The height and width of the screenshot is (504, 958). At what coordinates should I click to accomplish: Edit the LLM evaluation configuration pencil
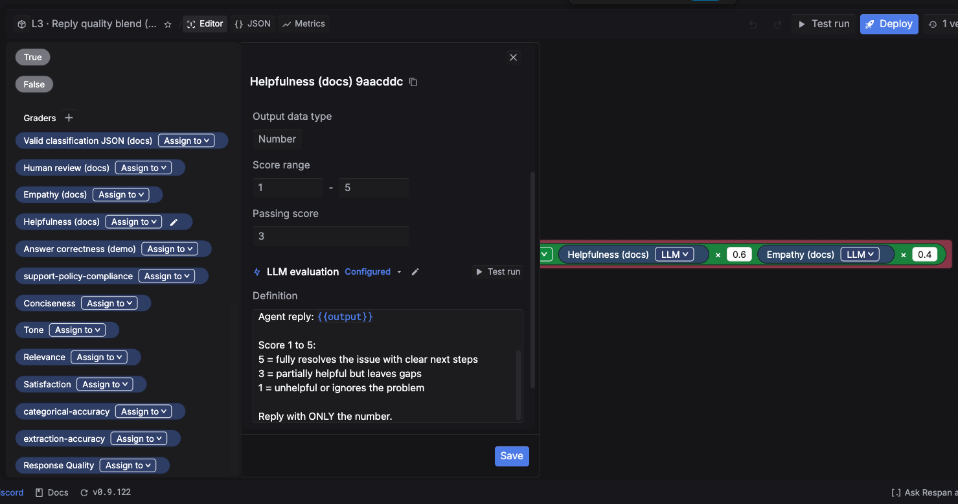pyautogui.click(x=415, y=272)
